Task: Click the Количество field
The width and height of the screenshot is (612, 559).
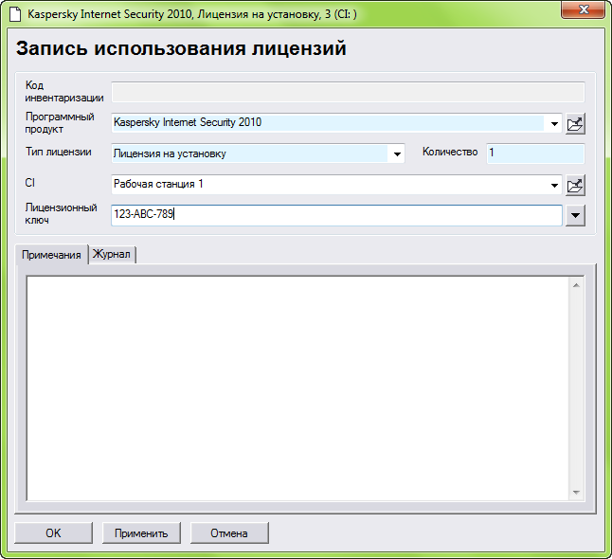Action: click(535, 153)
